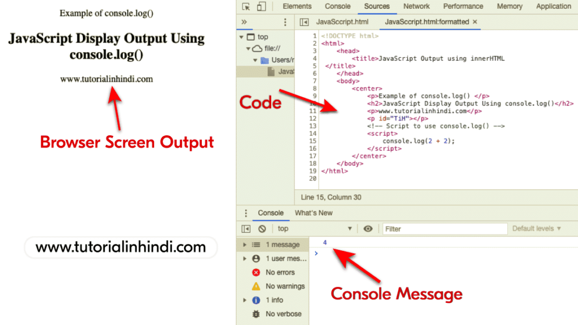
Task: Open the top context dropdown in console
Action: pyautogui.click(x=314, y=229)
